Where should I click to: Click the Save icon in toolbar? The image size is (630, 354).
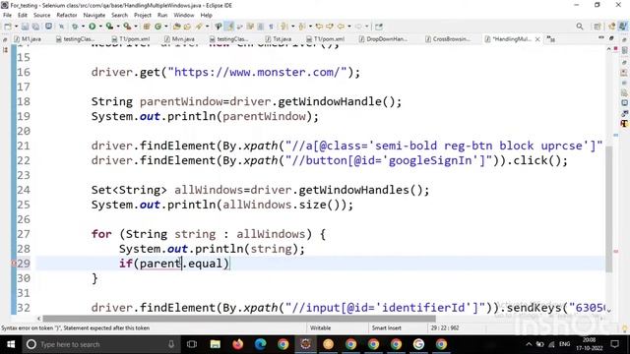(25, 27)
